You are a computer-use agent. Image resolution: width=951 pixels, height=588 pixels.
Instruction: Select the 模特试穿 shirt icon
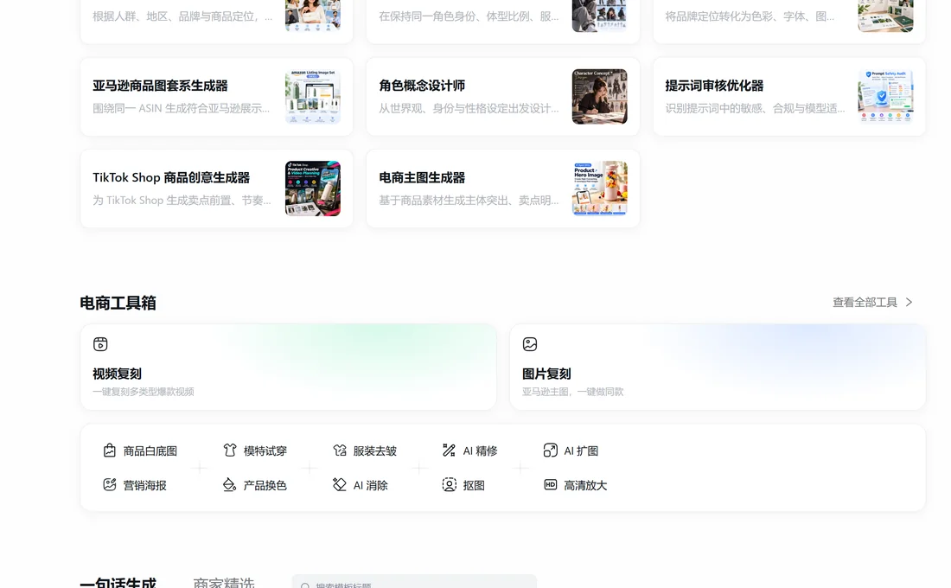coord(230,451)
